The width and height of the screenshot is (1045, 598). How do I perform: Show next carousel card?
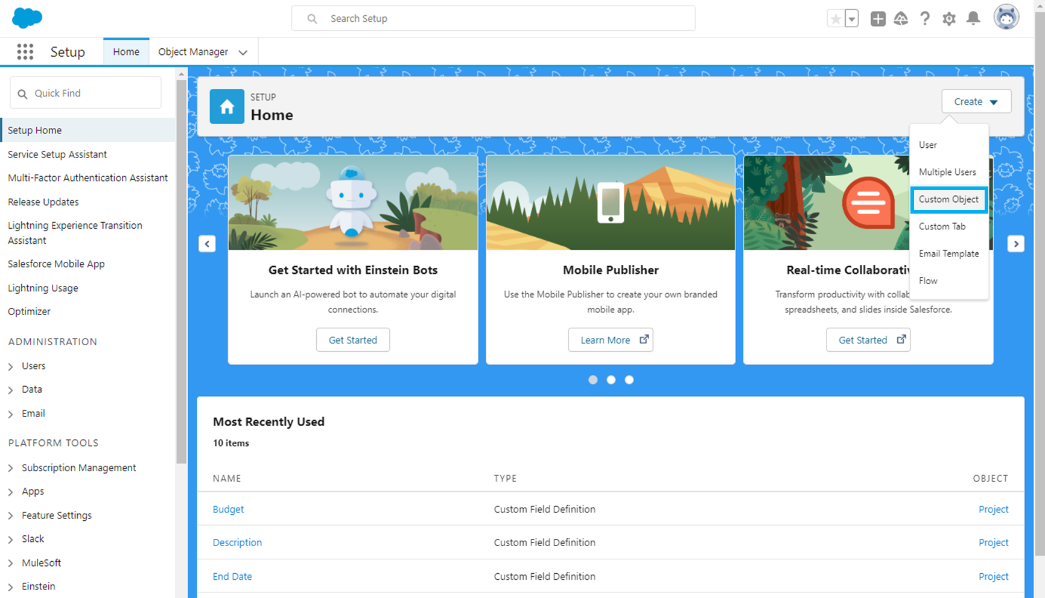coord(1016,244)
